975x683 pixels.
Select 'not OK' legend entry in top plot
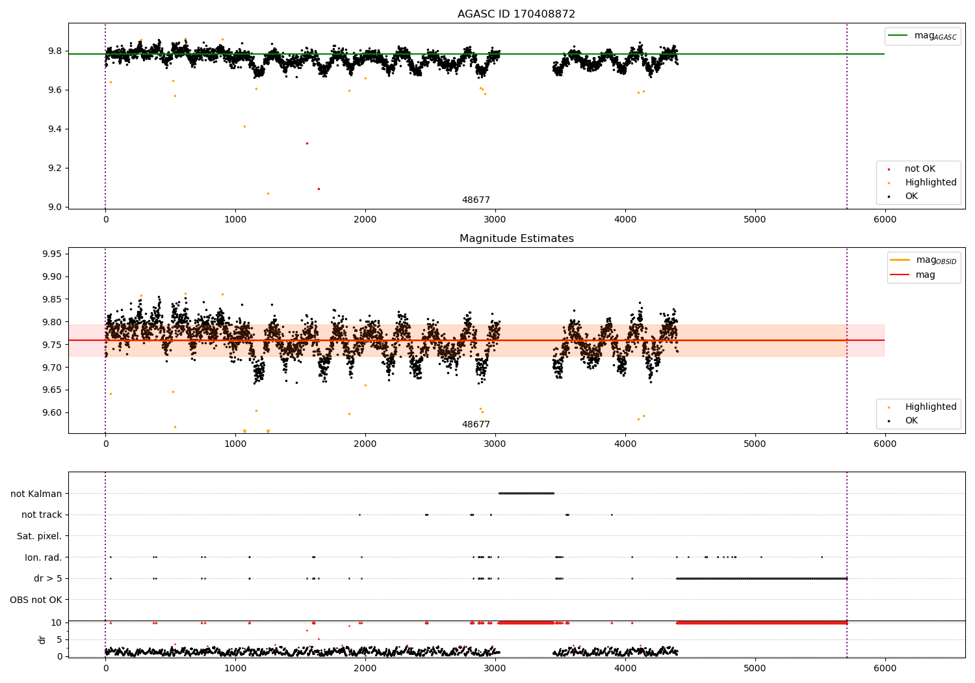pyautogui.click(x=920, y=169)
